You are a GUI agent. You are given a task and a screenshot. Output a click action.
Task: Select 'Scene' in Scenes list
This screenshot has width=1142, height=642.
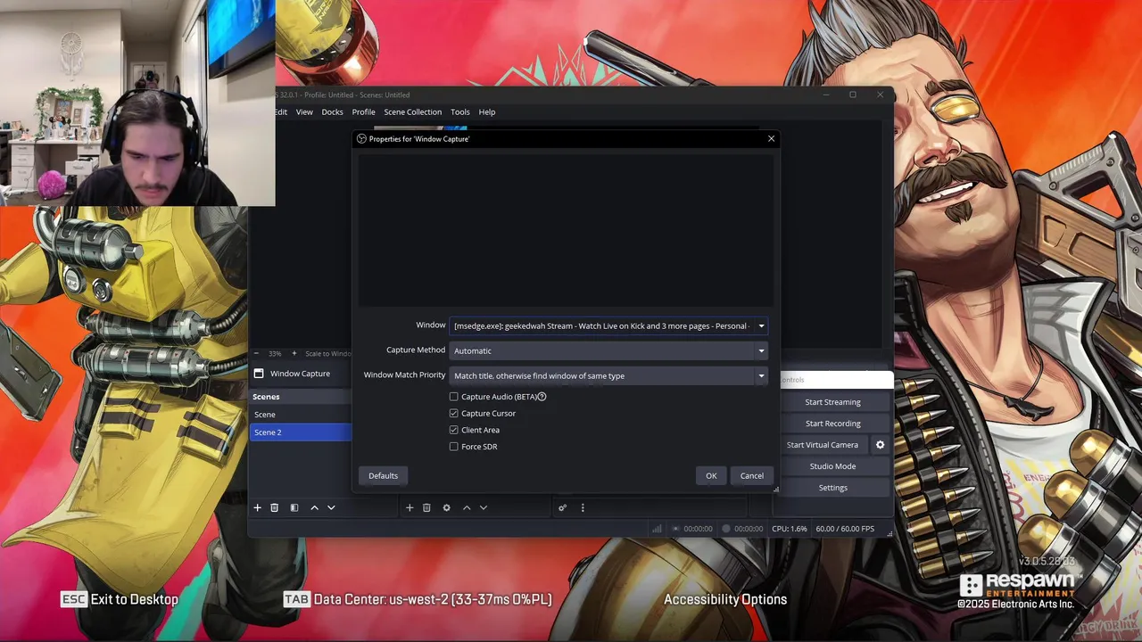pos(301,415)
